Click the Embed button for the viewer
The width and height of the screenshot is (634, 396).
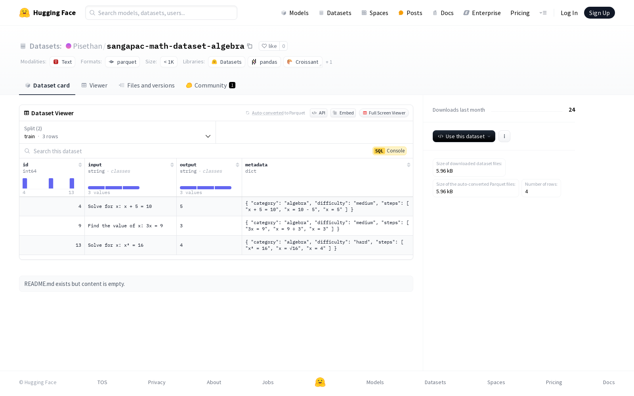[343, 113]
